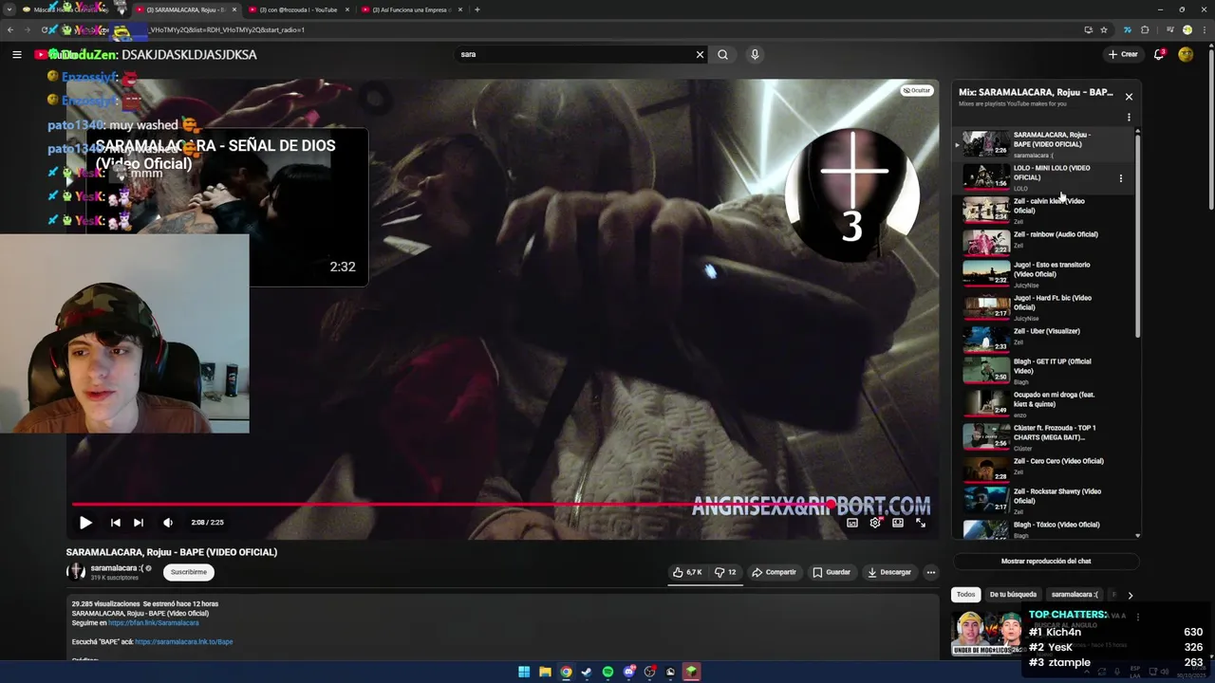Screen dimensions: 1215x683
Task: Clear the search box text
Action: point(700,55)
